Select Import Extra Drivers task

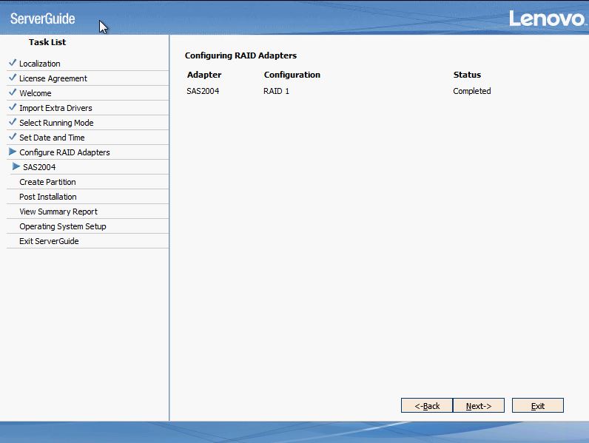pyautogui.click(x=55, y=108)
